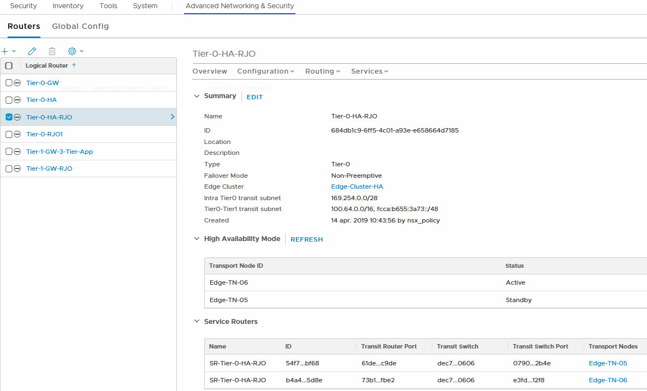Click the Edge-Cluster-HA link
The image size is (647, 391).
point(357,187)
